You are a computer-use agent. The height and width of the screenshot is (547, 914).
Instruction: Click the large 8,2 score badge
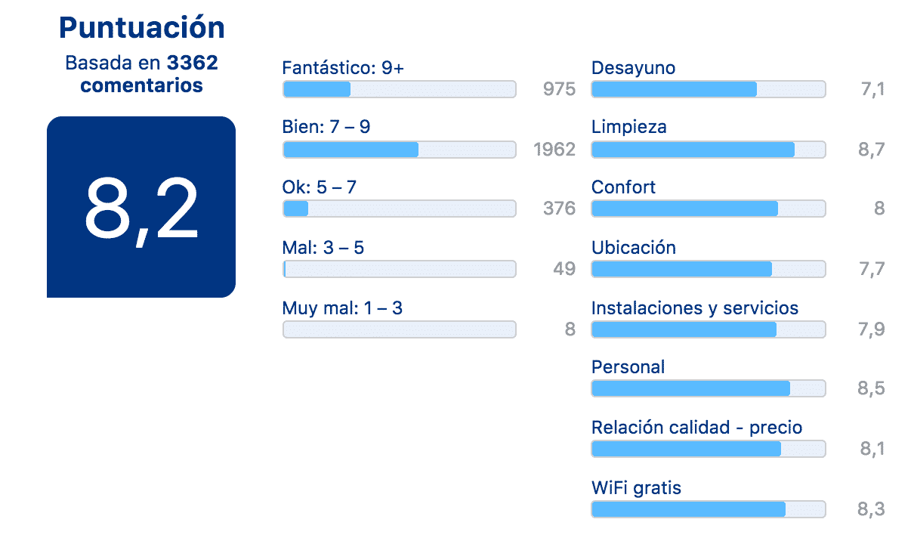coord(141,207)
